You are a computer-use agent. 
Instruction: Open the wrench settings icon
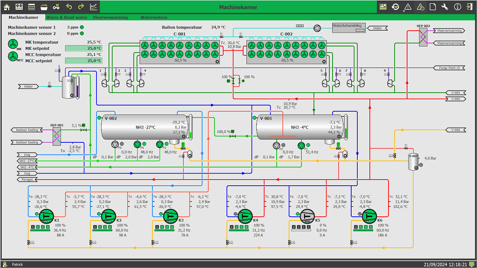(x=445, y=7)
